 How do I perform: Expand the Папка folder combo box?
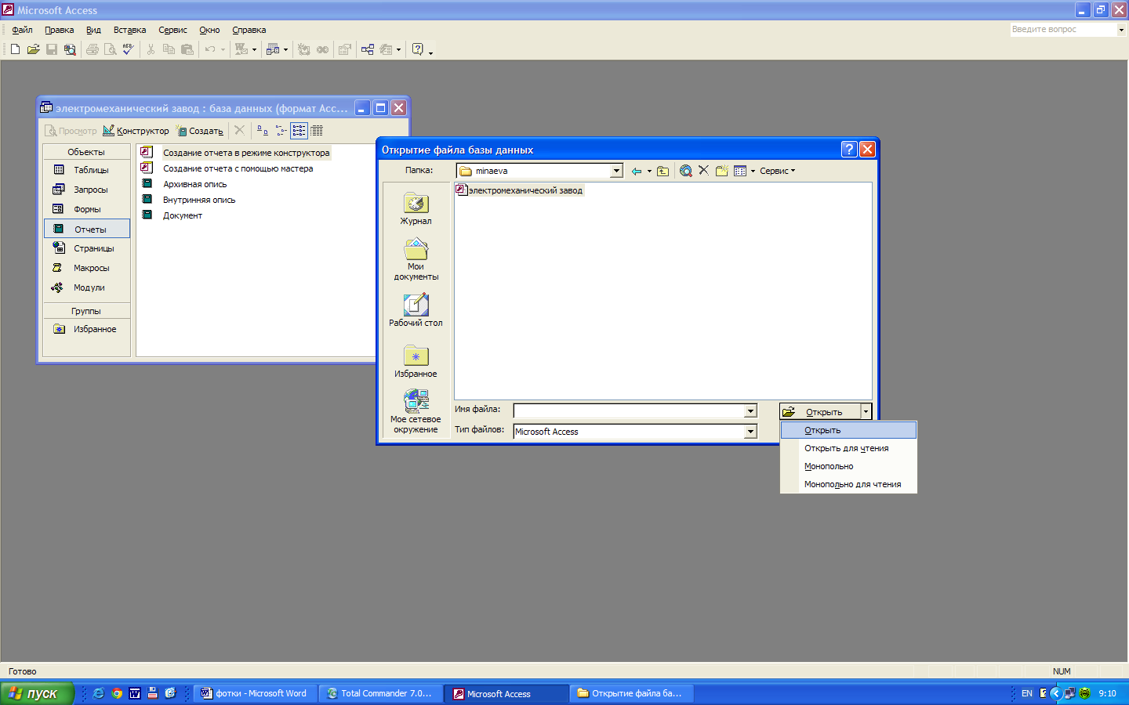pyautogui.click(x=616, y=171)
